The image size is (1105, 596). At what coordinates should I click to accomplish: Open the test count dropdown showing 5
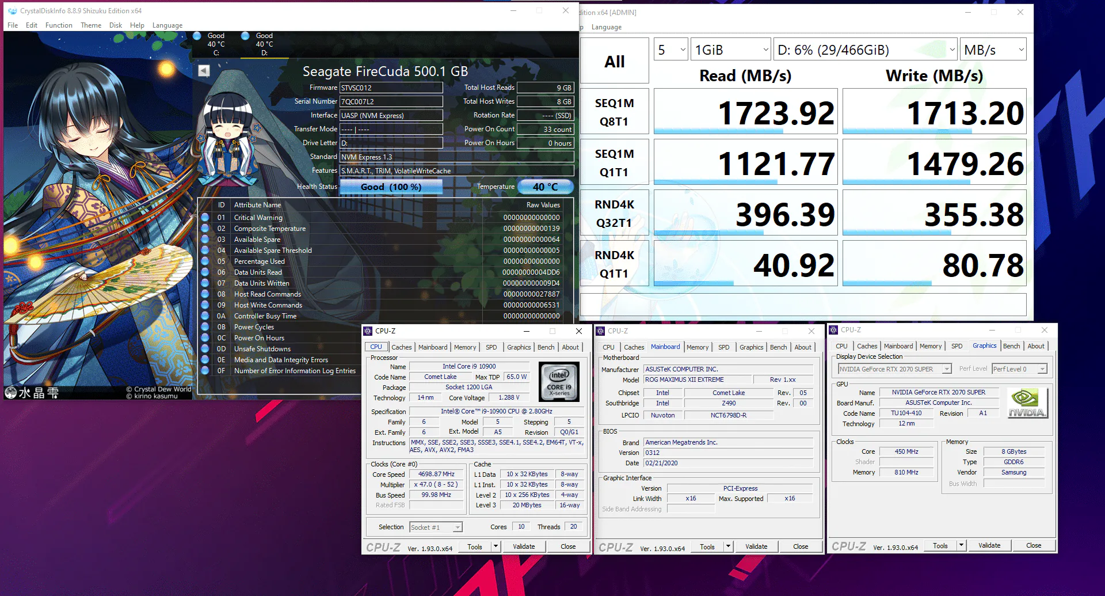pos(671,50)
